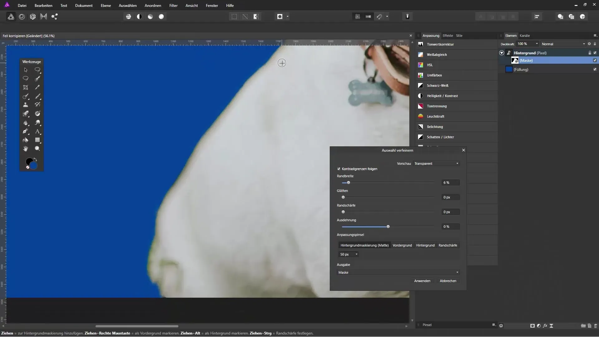Select the Smudge tool
This screenshot has height=337, width=599.
(x=37, y=123)
